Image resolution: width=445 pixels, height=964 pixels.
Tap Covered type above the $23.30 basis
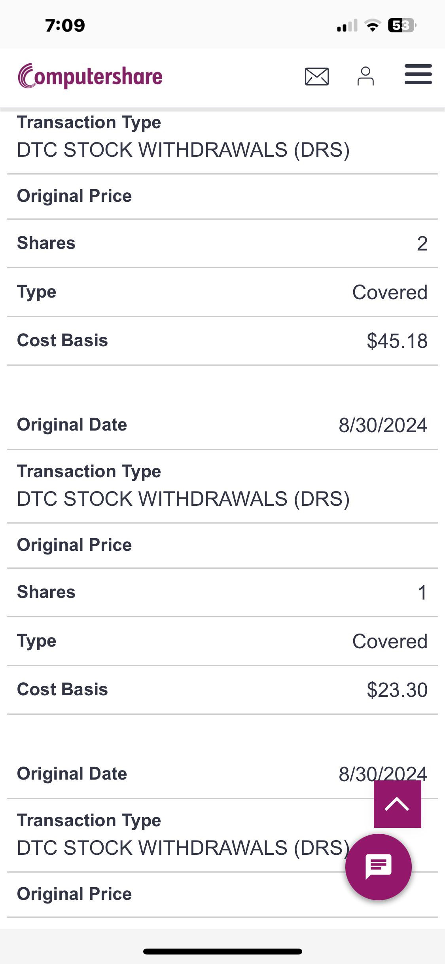(390, 641)
